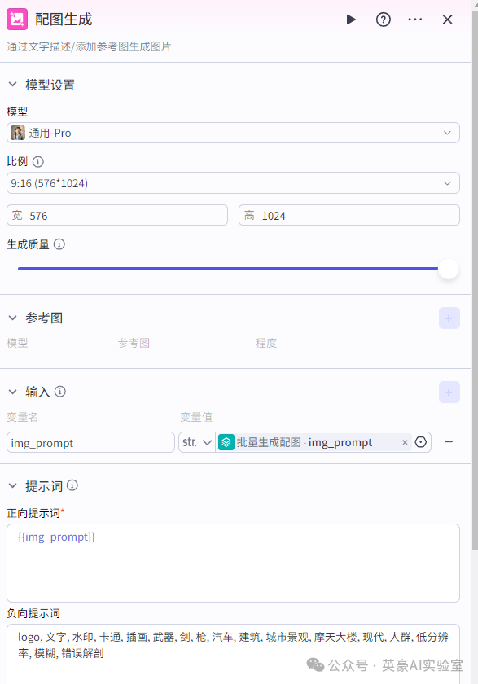Open the str type dropdown
478x684 pixels.
(197, 442)
